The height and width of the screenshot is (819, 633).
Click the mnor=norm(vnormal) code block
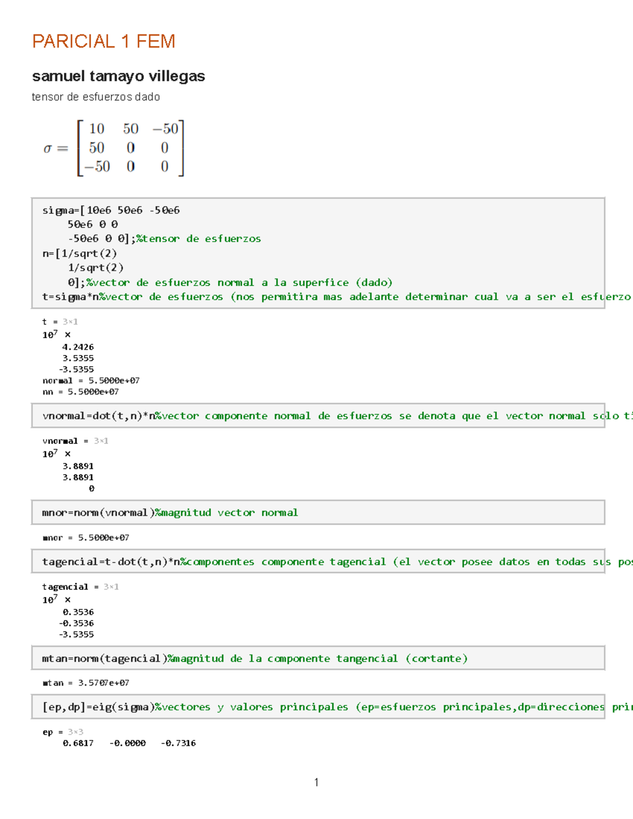(98, 513)
